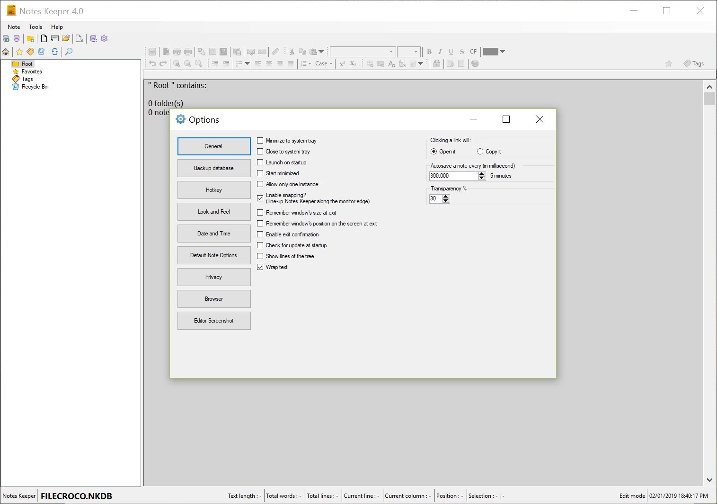The height and width of the screenshot is (504, 717).
Task: Click the new folder icon
Action: click(x=30, y=38)
